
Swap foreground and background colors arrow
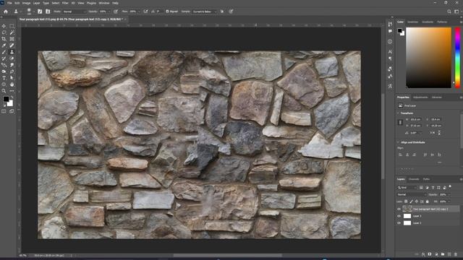(12, 97)
